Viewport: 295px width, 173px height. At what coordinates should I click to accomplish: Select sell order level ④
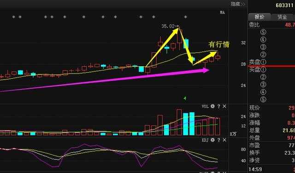[x=263, y=40]
